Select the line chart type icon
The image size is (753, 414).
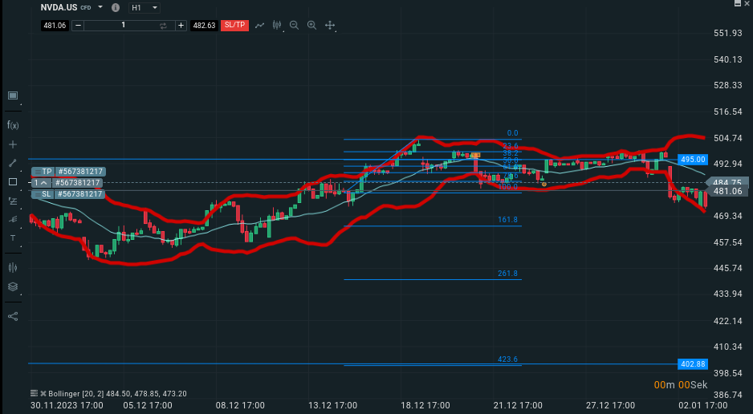coord(260,26)
